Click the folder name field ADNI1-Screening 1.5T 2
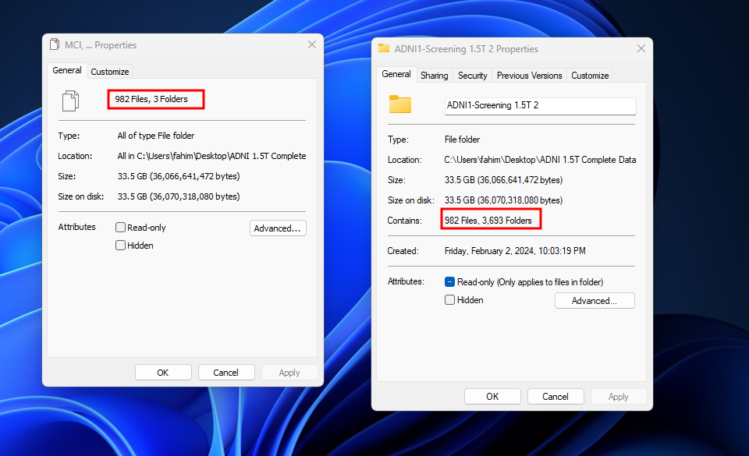The height and width of the screenshot is (456, 749). click(x=540, y=105)
